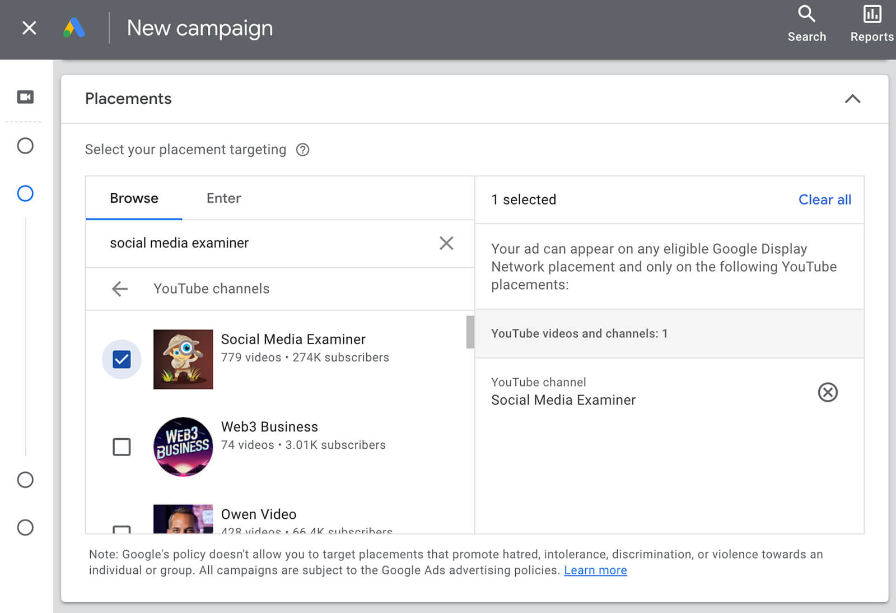Click the Owen Video thumbnail

[183, 519]
